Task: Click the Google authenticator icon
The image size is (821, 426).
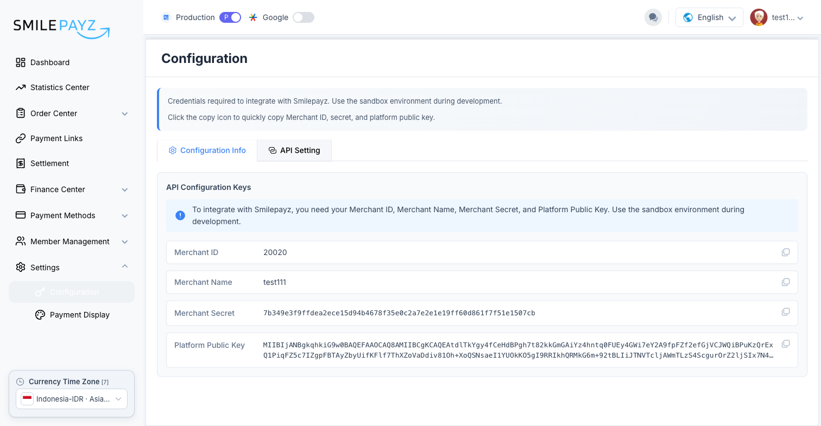Action: coord(253,17)
